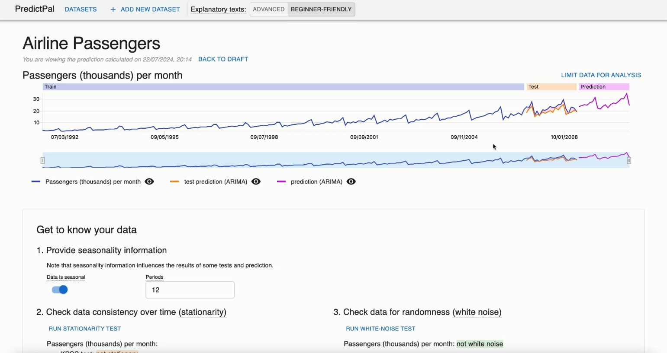
Task: Click the blue Passengers per month legend marker
Action: click(x=36, y=181)
